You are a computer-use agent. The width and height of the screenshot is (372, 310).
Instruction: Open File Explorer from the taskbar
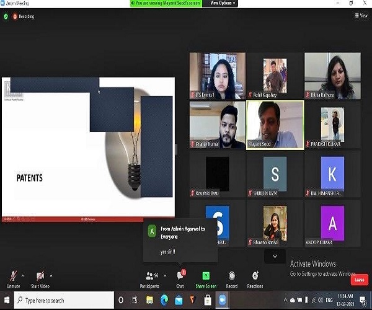click(x=149, y=300)
